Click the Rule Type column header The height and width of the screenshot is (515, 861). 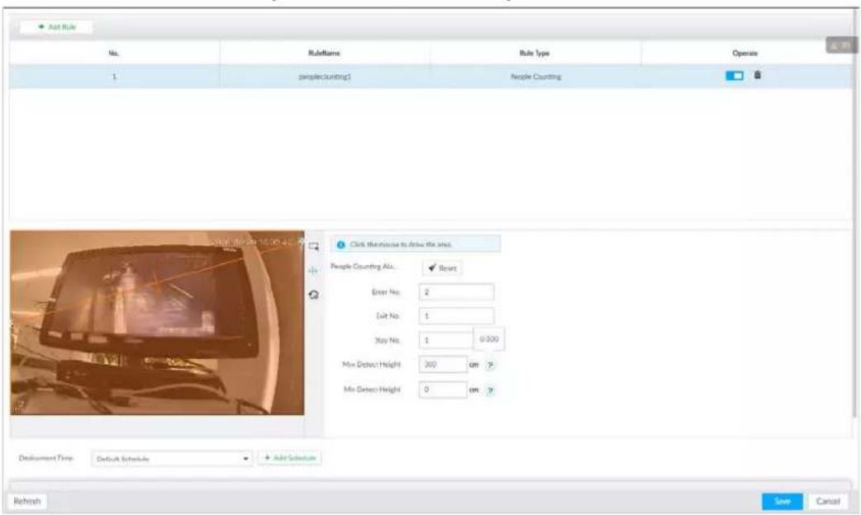pos(535,53)
